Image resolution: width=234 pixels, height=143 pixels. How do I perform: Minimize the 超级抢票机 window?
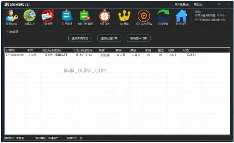pyautogui.click(x=210, y=4)
